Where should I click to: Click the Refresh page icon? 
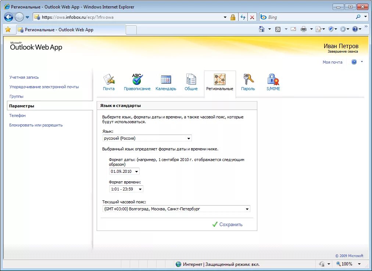point(243,17)
